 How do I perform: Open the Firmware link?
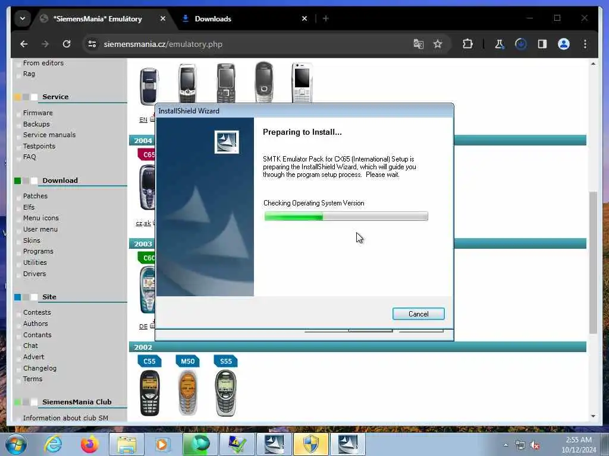[x=37, y=113]
